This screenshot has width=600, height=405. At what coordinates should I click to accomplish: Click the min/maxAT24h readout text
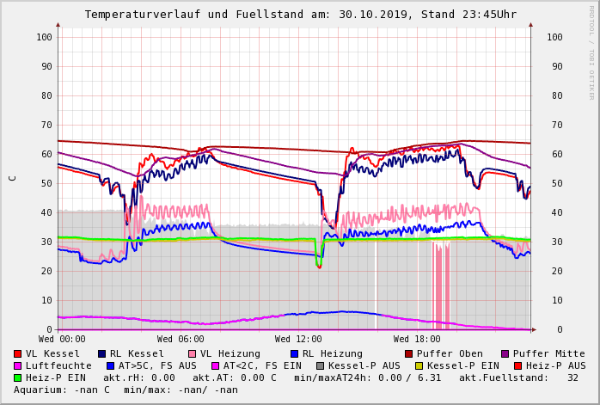point(374,377)
